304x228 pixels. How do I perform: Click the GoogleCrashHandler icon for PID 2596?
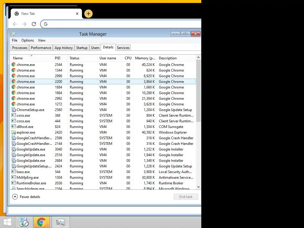[x=14, y=138]
